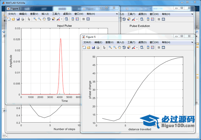Click the Zoom Out tool in Figure 1
This screenshot has height=140, width=201.
[40, 19]
